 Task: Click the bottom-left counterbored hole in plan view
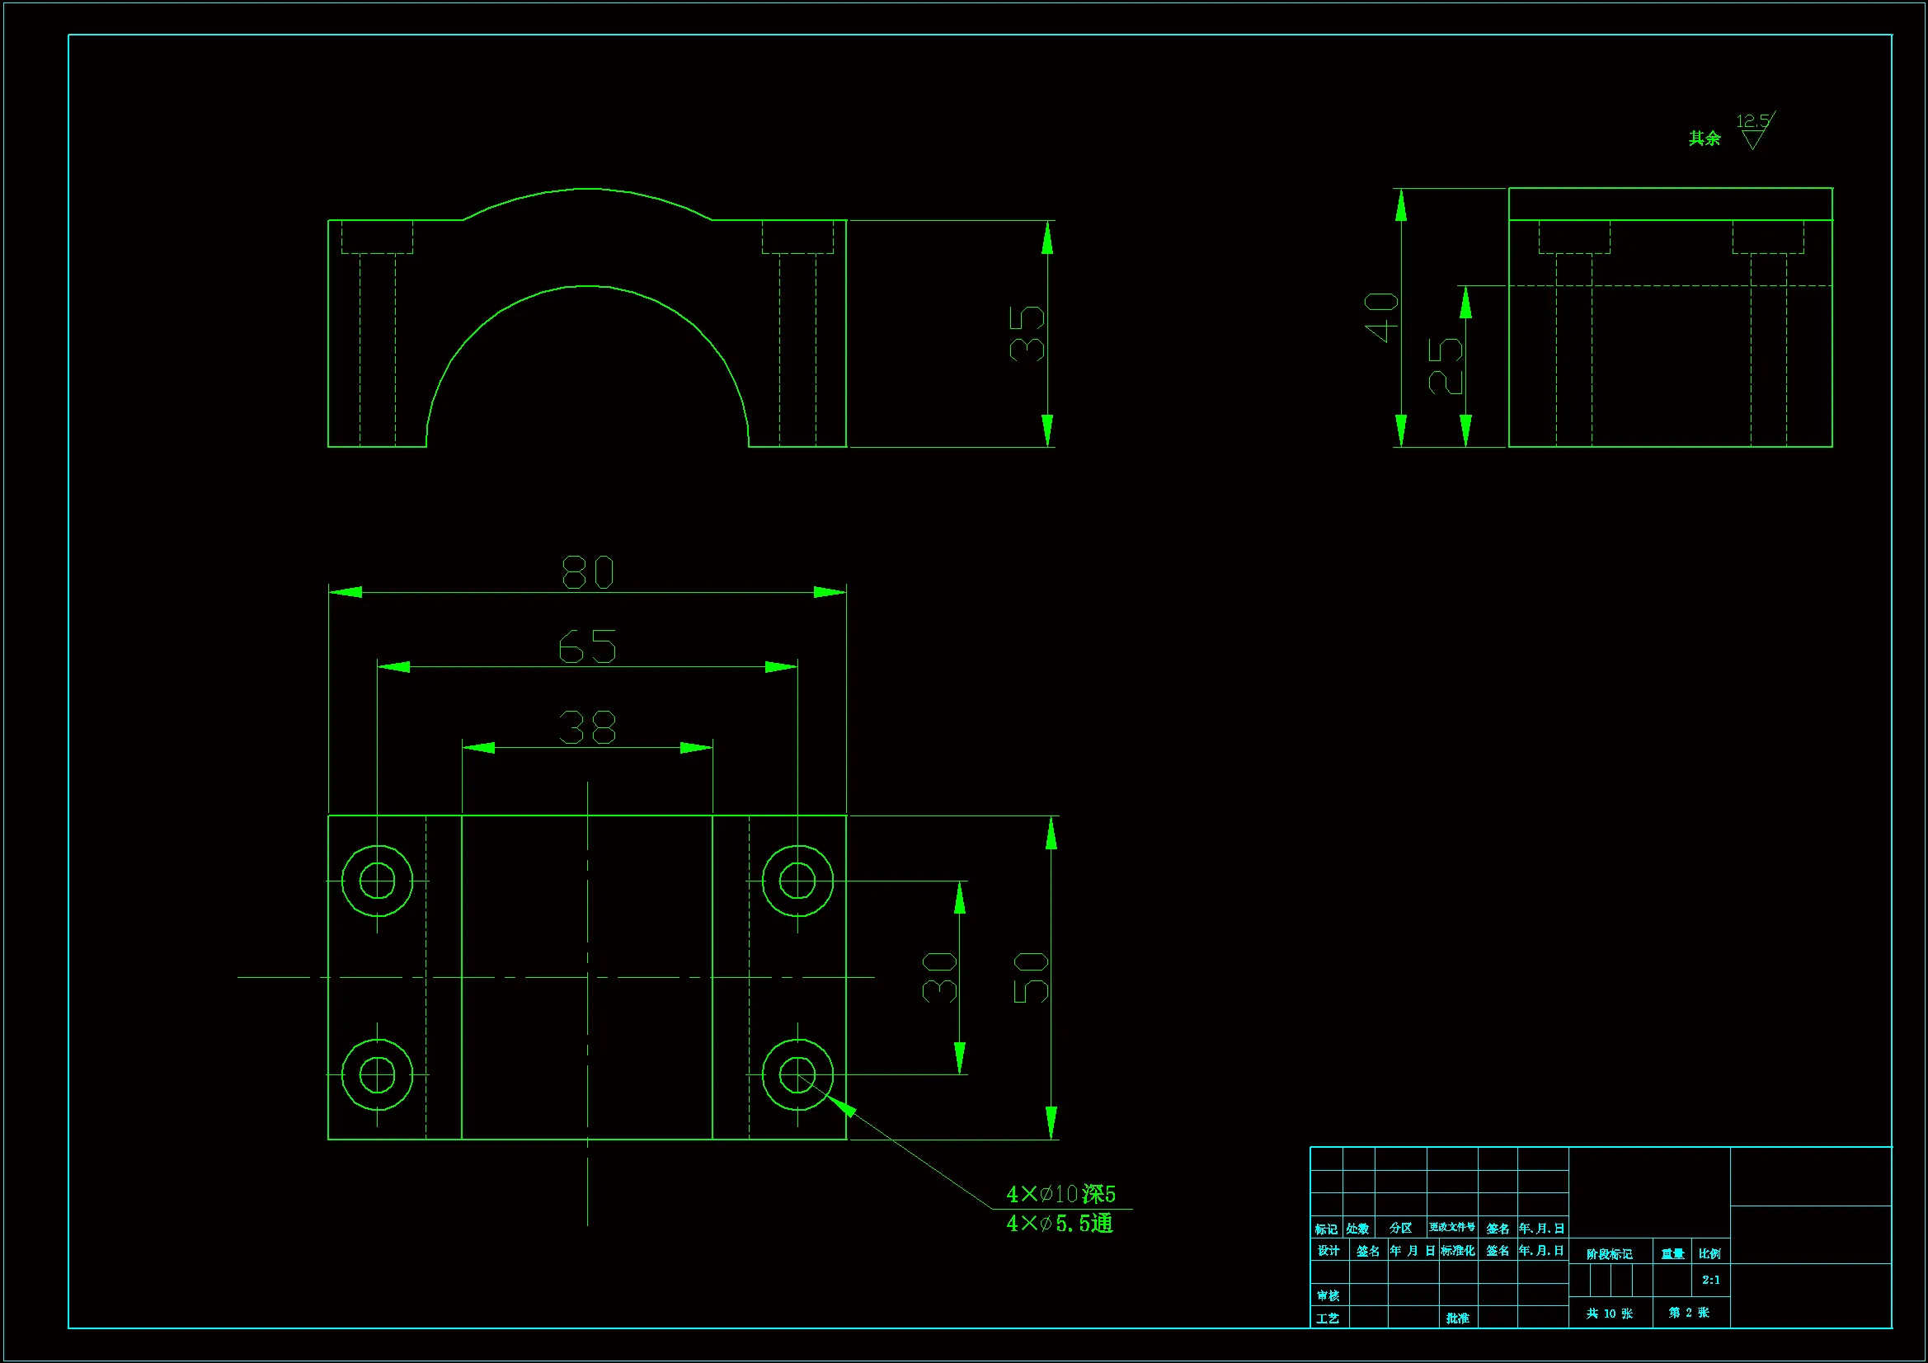(x=377, y=1075)
